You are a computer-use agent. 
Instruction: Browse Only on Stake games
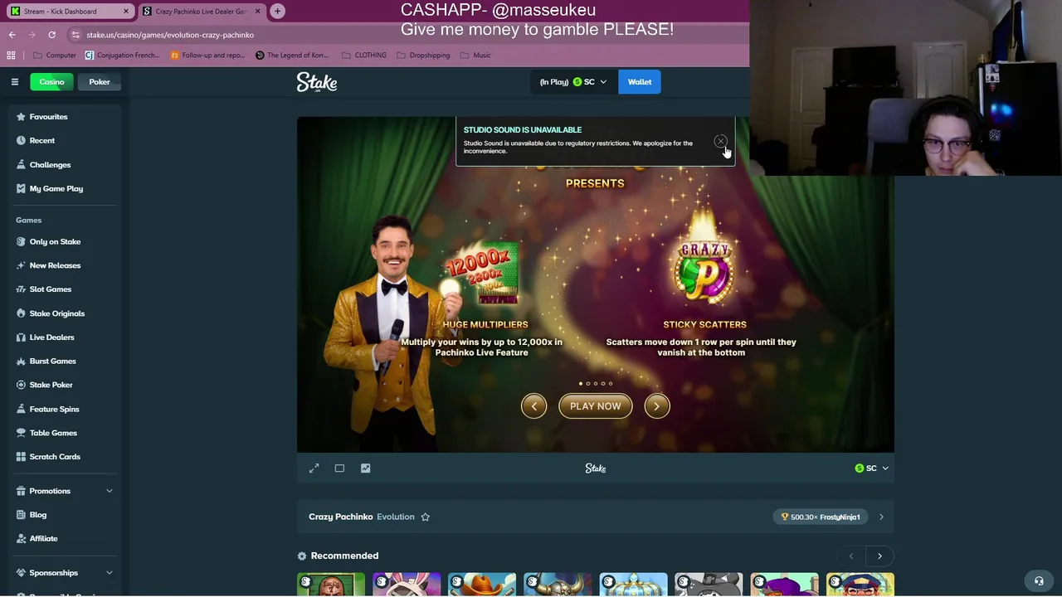coord(55,242)
